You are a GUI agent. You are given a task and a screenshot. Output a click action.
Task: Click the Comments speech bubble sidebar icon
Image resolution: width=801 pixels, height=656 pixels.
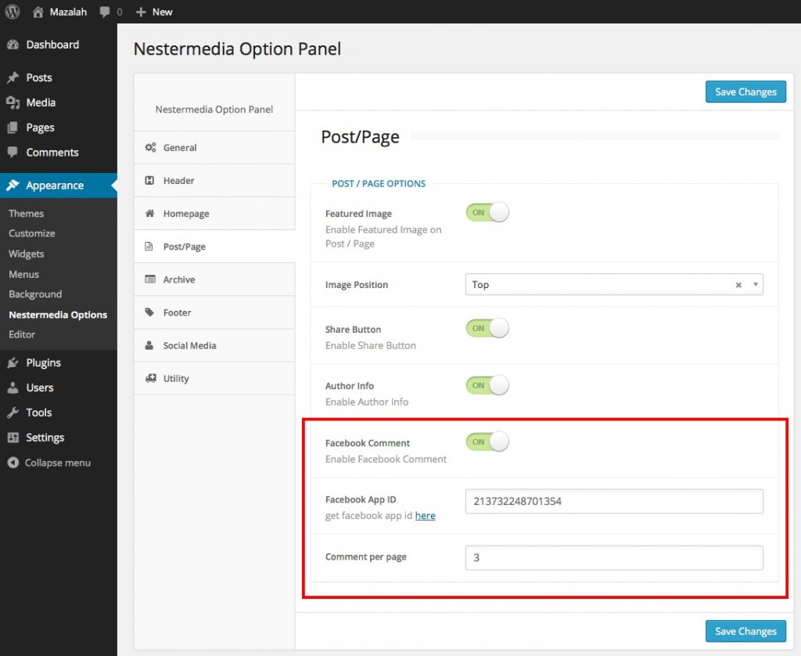pos(13,153)
